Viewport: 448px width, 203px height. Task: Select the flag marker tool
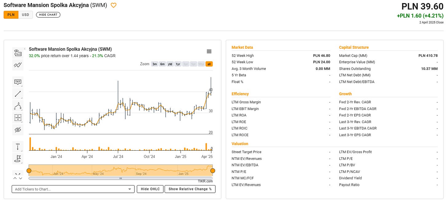[x=18, y=159]
